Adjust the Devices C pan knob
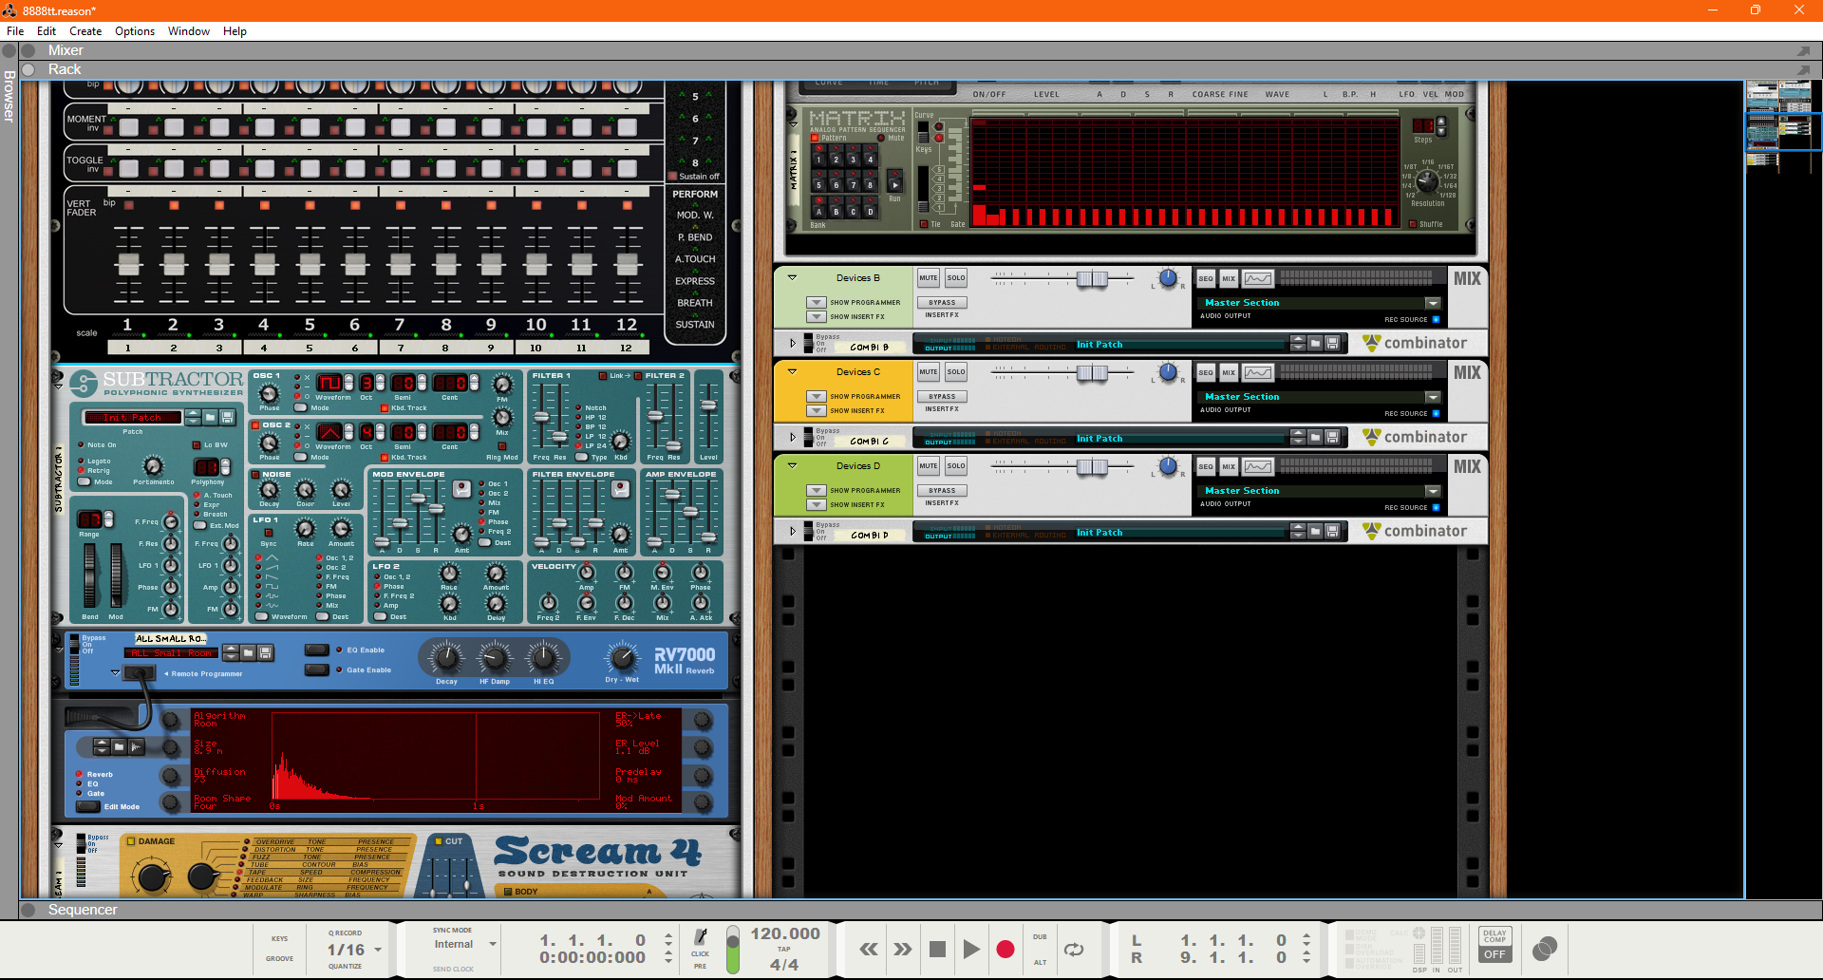The width and height of the screenshot is (1823, 980). tap(1168, 372)
